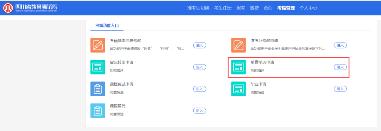This screenshot has width=381, height=131.
Task: Click 进入 for 课程替代
Action: click(199, 111)
